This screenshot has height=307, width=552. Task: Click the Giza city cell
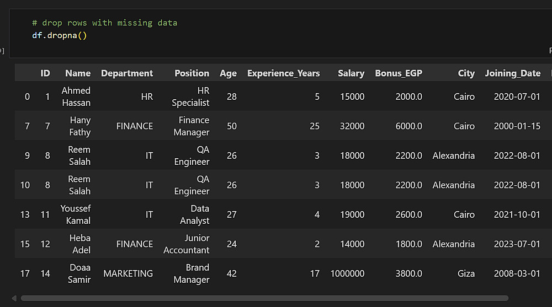click(464, 273)
